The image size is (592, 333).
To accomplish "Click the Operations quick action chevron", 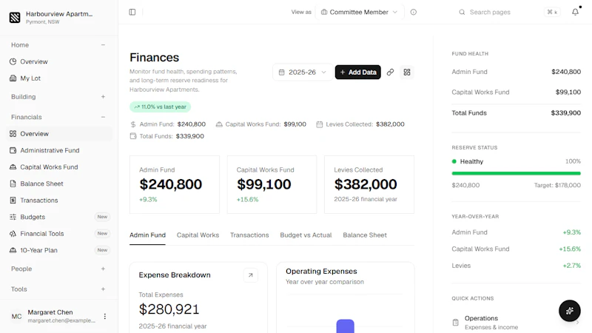I will (x=577, y=323).
